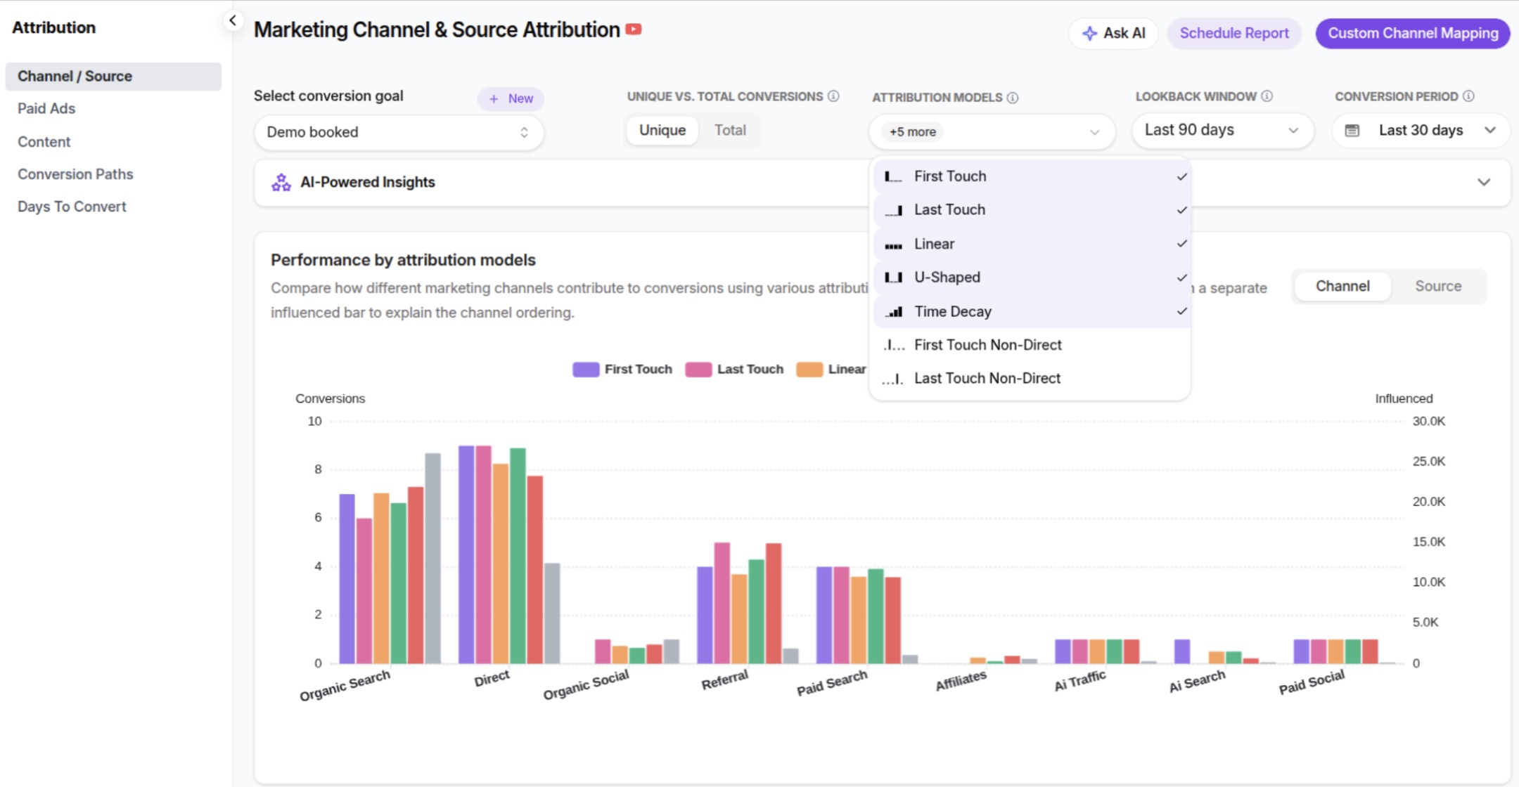Click the Direct axis label
The width and height of the screenshot is (1519, 787).
492,679
